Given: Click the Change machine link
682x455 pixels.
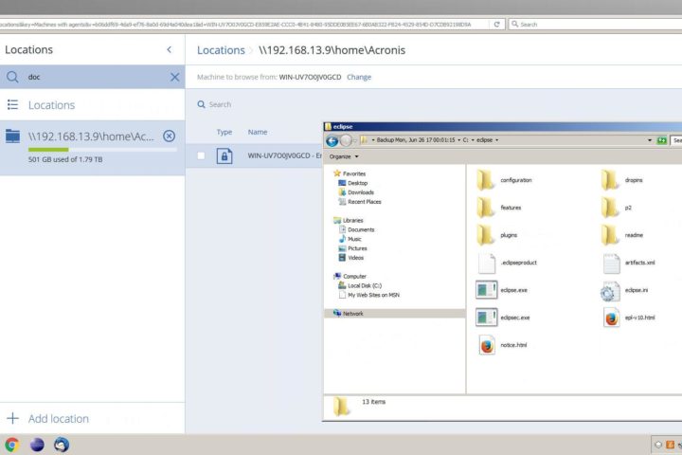Looking at the screenshot, I should tap(359, 77).
